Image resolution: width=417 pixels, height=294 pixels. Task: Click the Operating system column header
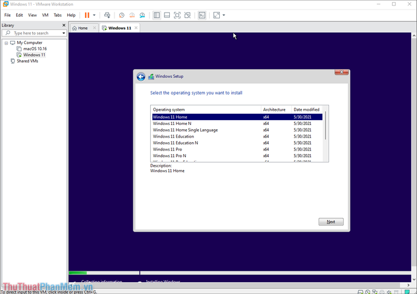(206, 110)
